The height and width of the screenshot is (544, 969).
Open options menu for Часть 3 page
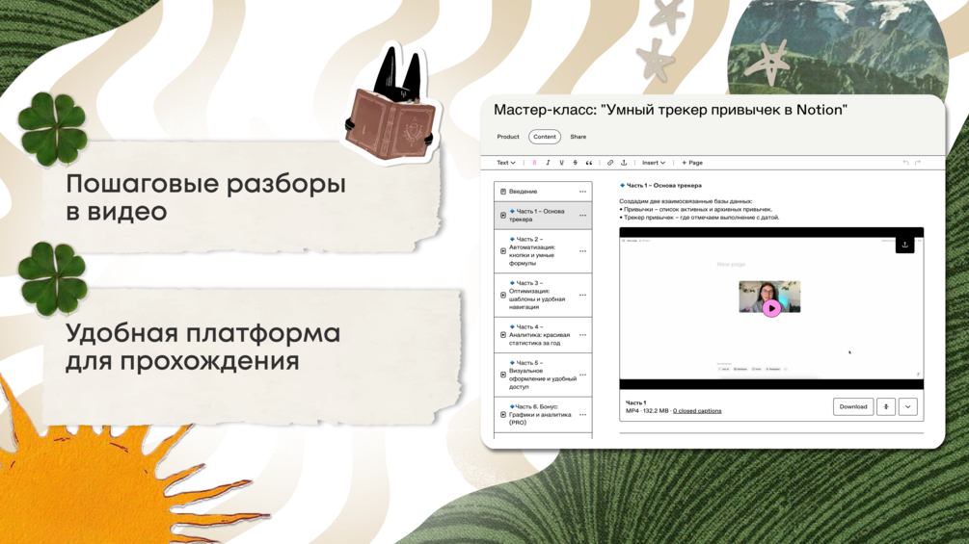[x=582, y=295]
